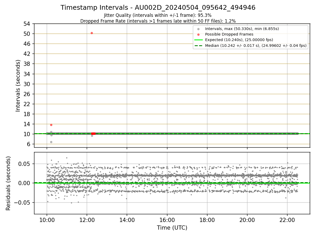Click legend entry starting 'Median (10.242 +/- 0.017 s)'

(x=256, y=46)
